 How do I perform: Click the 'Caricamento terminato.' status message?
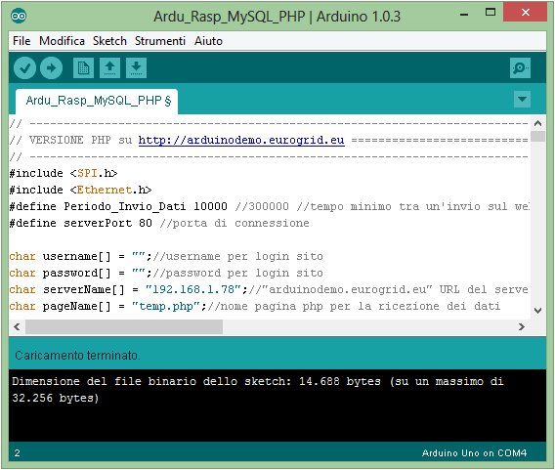pyautogui.click(x=77, y=355)
